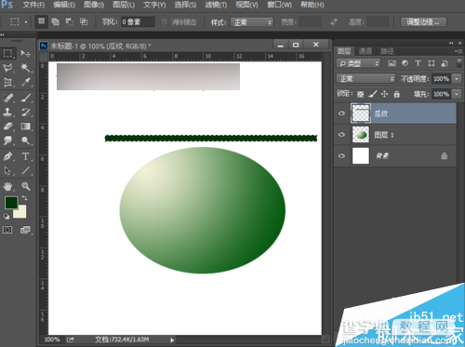Filter layers by smart object icon
The height and width of the screenshot is (347, 465).
(x=445, y=63)
